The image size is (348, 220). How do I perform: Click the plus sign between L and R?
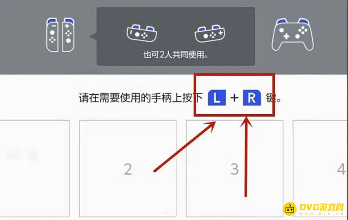click(x=234, y=98)
